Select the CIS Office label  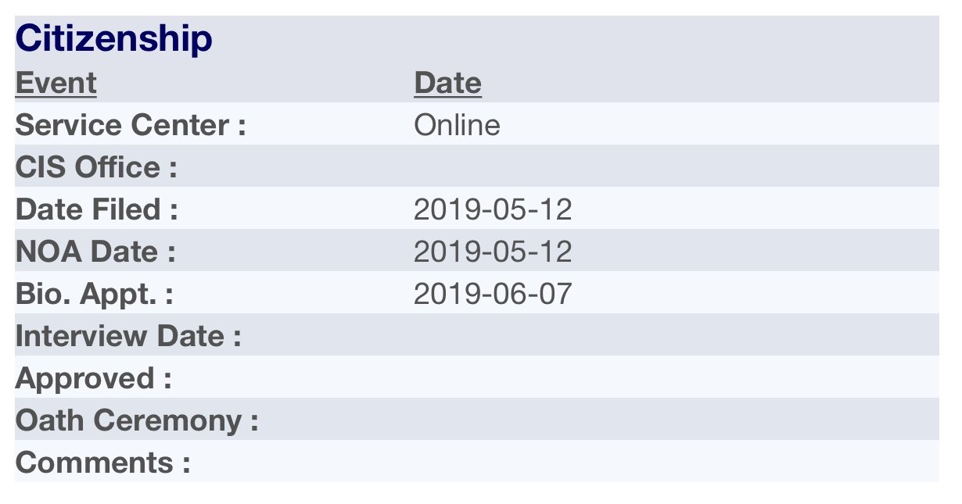(96, 167)
